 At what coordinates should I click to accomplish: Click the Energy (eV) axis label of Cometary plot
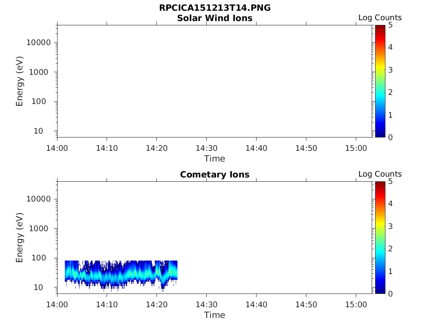(19, 238)
